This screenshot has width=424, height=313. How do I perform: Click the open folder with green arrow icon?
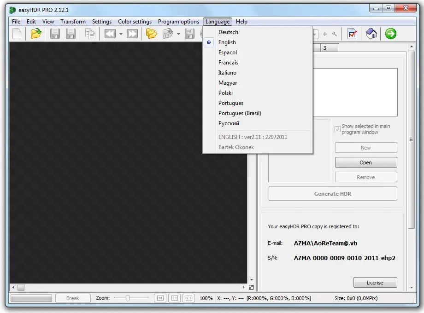[36, 34]
